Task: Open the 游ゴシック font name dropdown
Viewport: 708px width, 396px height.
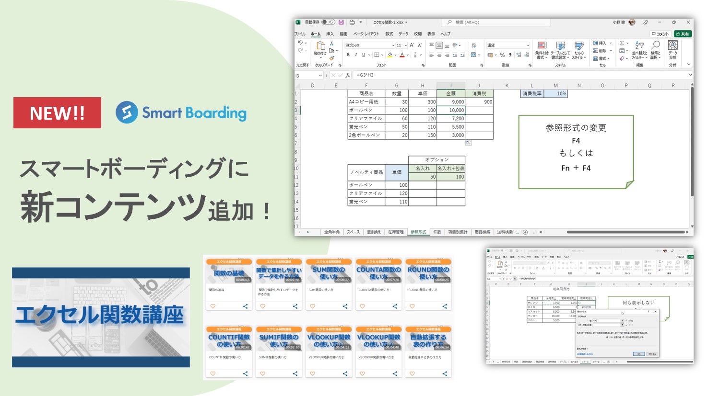Action: pyautogui.click(x=393, y=45)
